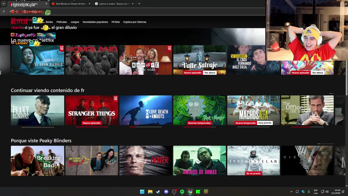Launch Steam from the taskbar

tap(158, 192)
